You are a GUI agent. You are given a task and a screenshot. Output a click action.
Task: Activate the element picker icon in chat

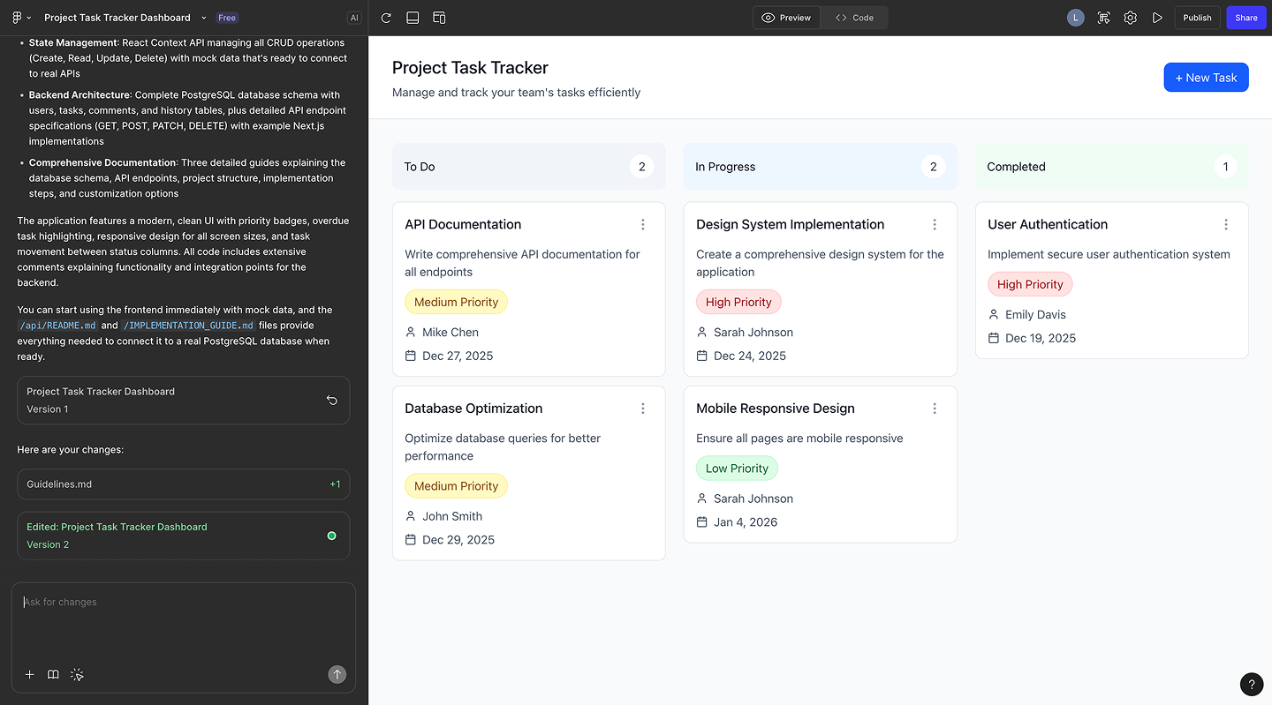pos(76,674)
